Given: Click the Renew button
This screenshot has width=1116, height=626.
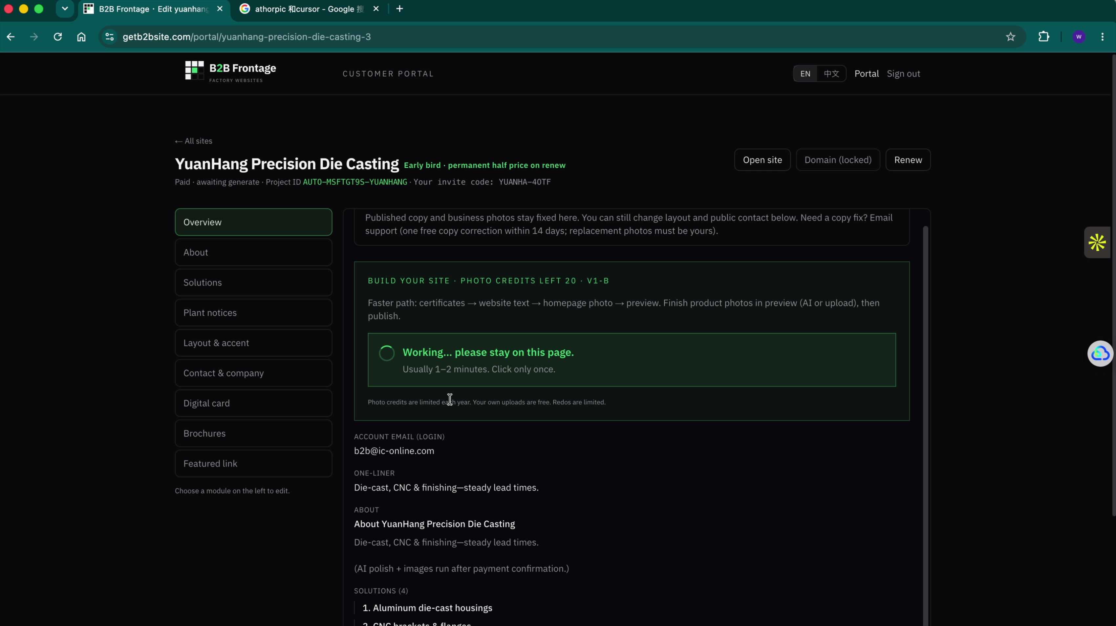Looking at the screenshot, I should (908, 160).
